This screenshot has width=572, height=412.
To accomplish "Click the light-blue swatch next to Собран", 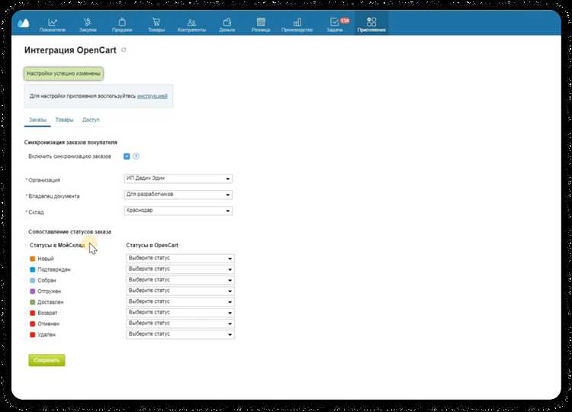I will point(33,280).
